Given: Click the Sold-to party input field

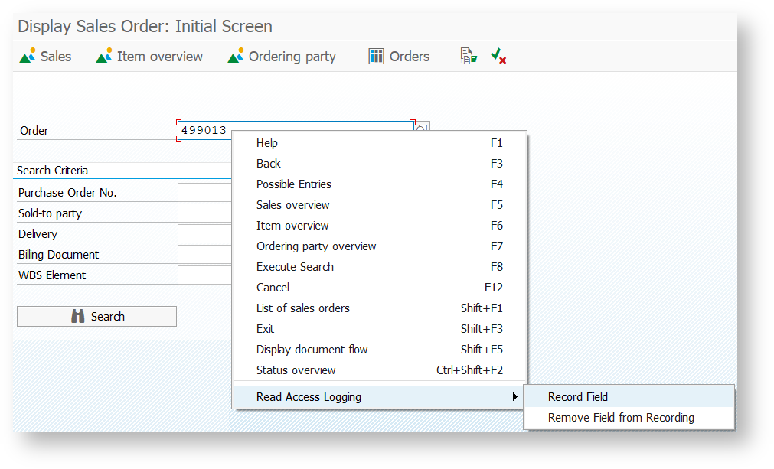Looking at the screenshot, I should [x=204, y=213].
